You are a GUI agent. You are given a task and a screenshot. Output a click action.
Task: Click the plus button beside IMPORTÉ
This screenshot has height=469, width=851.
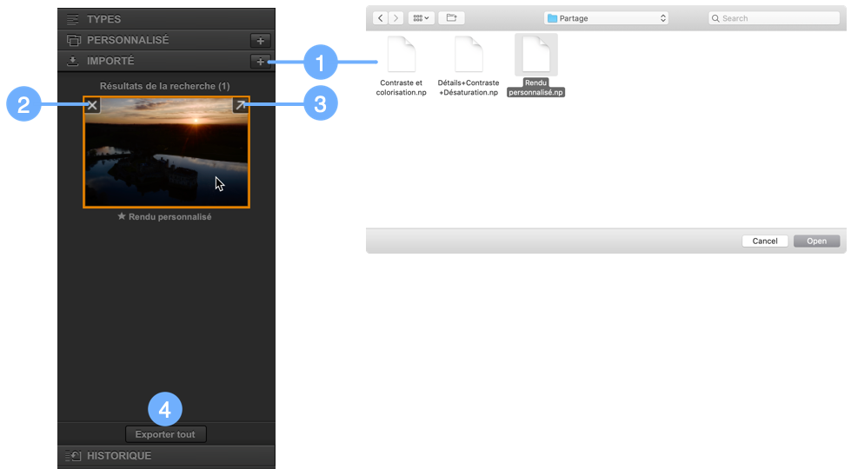tap(261, 62)
